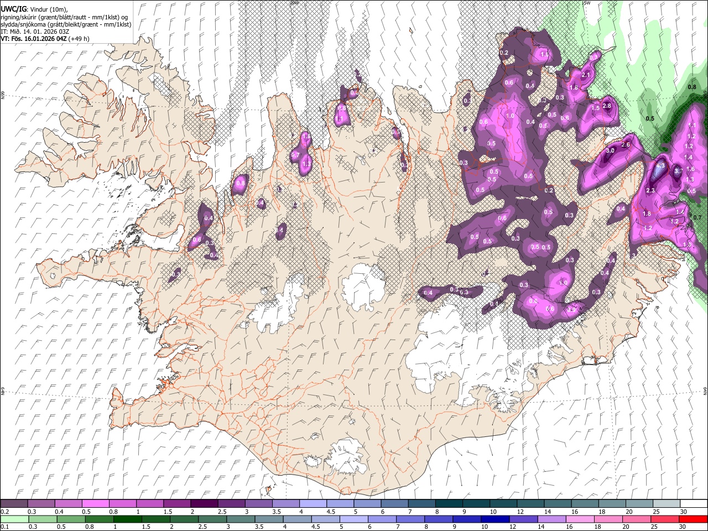Choose the upper scale dark teal swatch labeled 8

click(449, 504)
